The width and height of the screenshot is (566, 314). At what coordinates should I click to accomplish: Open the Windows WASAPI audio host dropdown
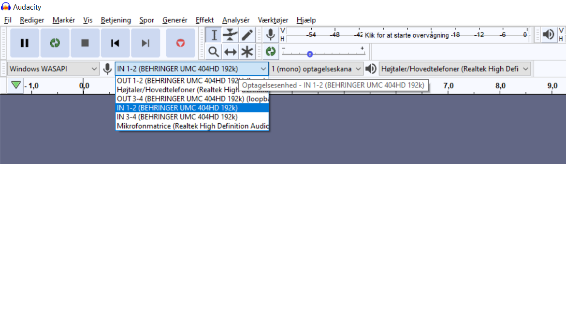click(53, 69)
